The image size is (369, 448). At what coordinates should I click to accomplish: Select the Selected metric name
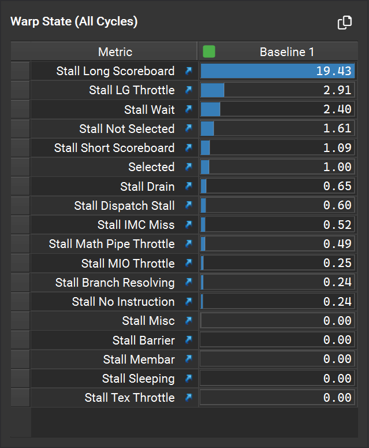point(151,167)
